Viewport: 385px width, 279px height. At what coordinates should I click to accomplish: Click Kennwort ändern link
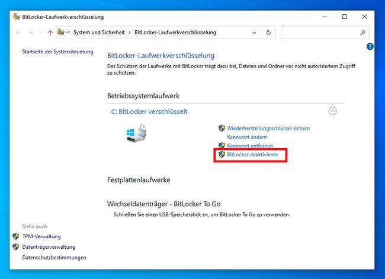[x=247, y=137]
